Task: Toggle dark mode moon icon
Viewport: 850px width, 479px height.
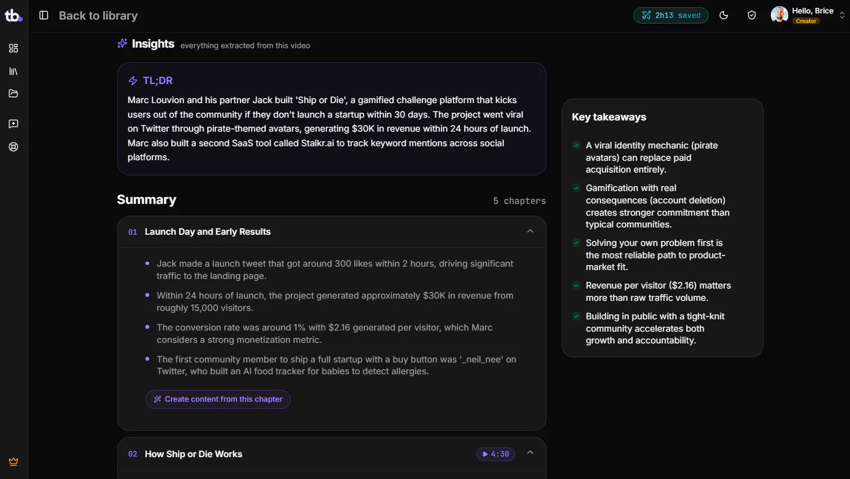Action: pyautogui.click(x=724, y=16)
